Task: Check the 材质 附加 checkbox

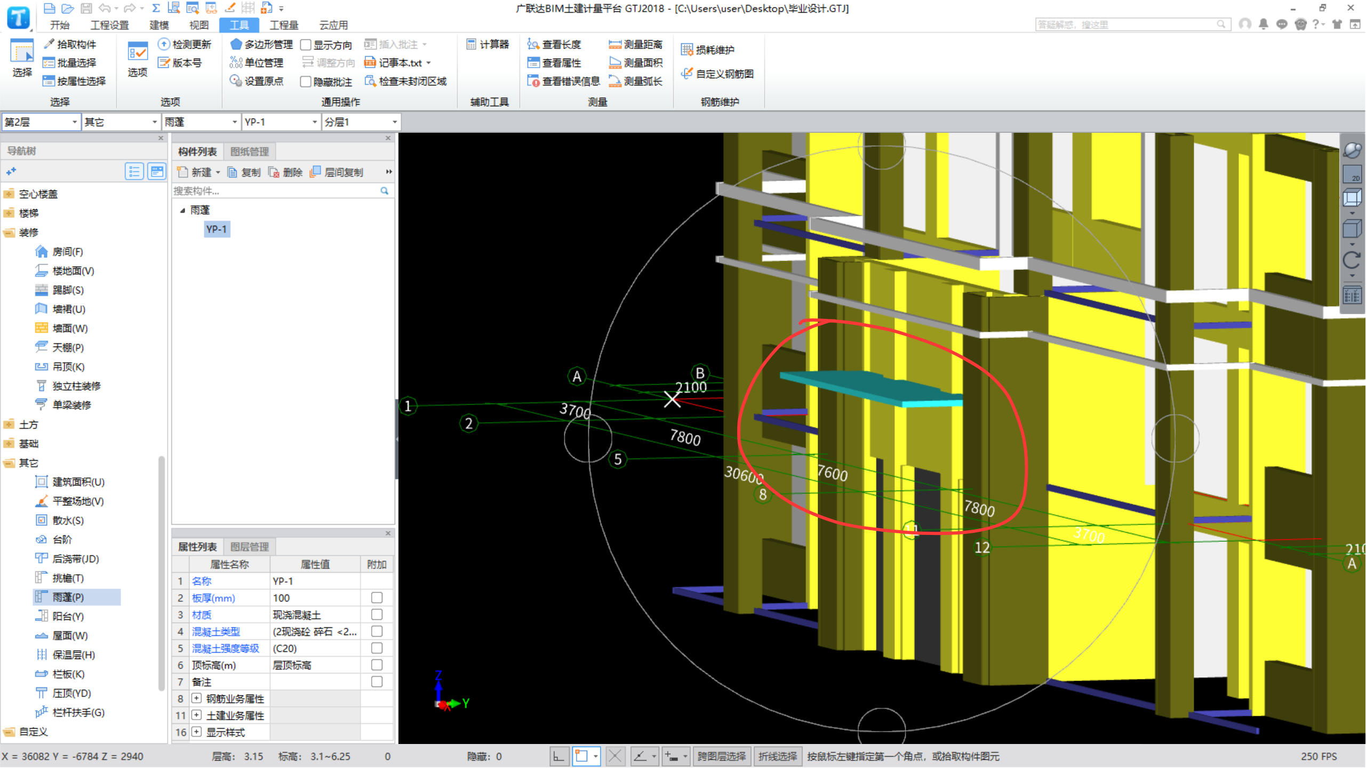Action: pyautogui.click(x=377, y=614)
